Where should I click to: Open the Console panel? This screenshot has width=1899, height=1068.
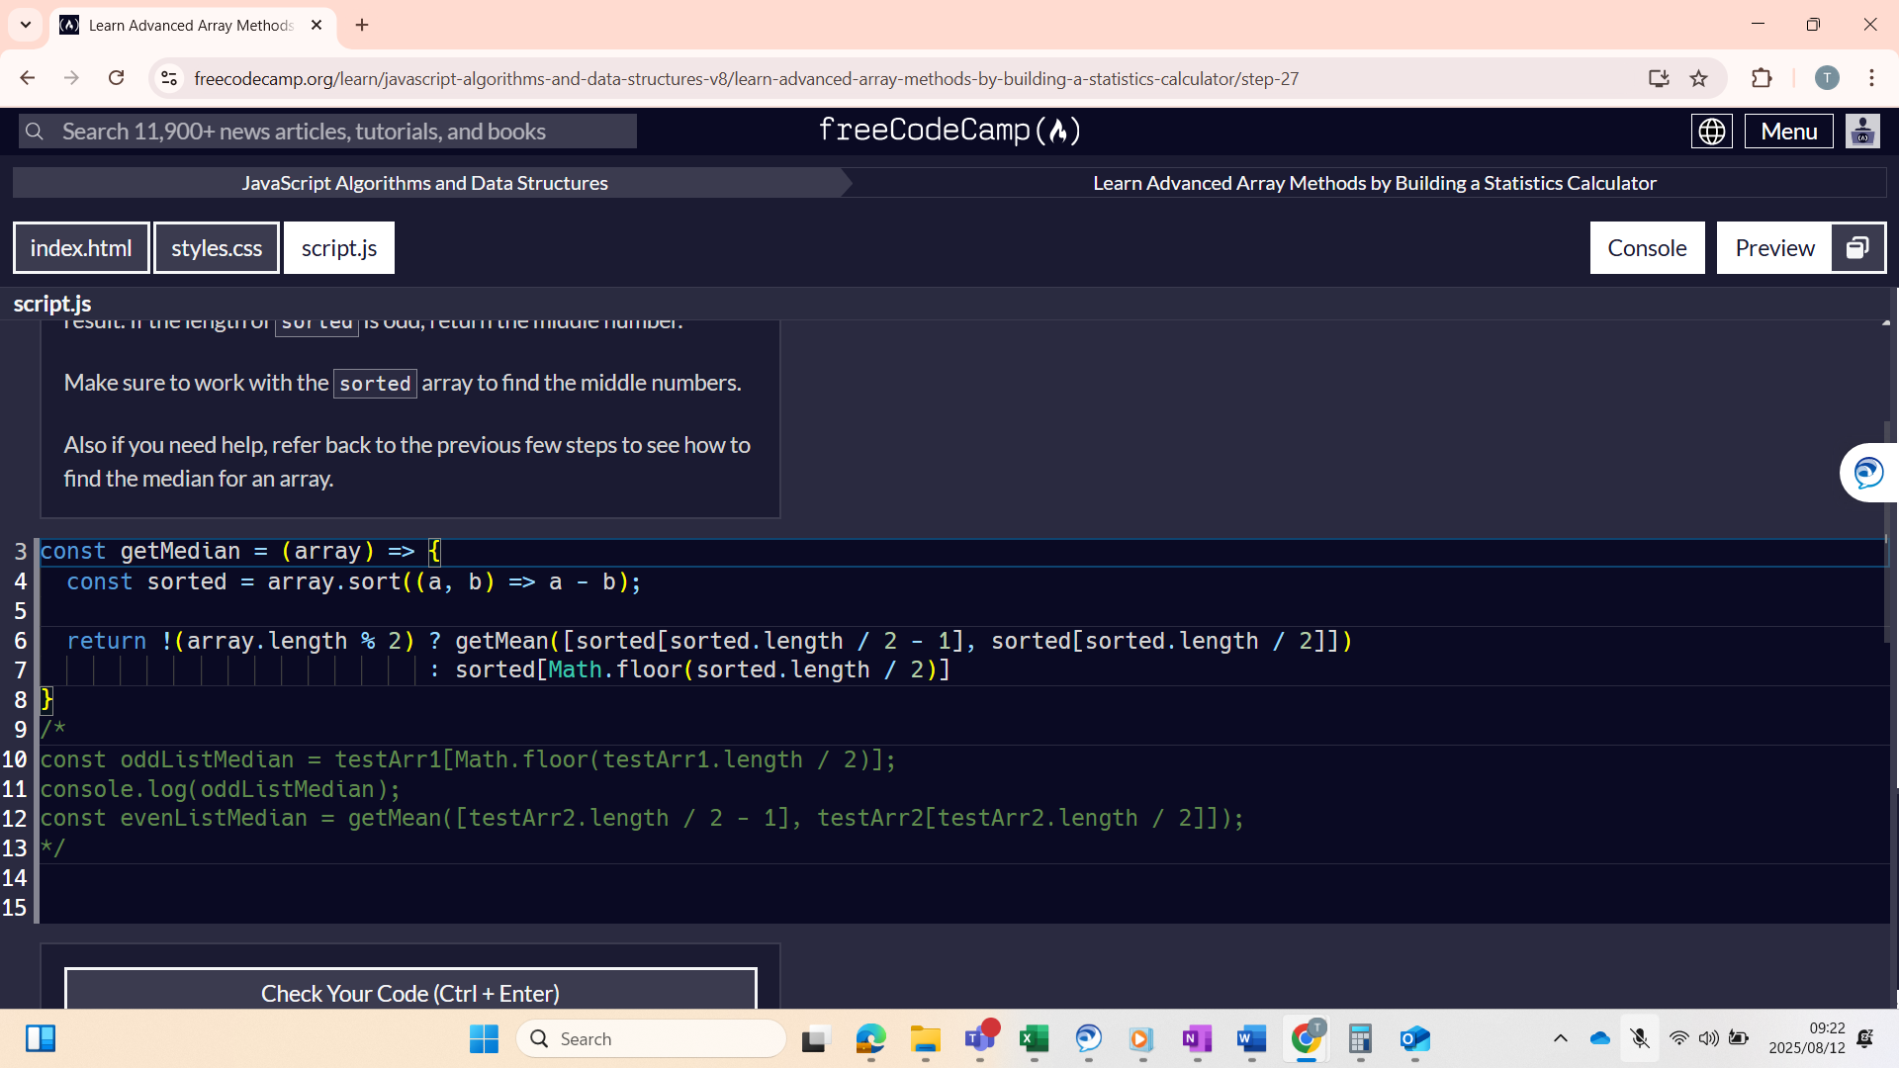point(1647,247)
